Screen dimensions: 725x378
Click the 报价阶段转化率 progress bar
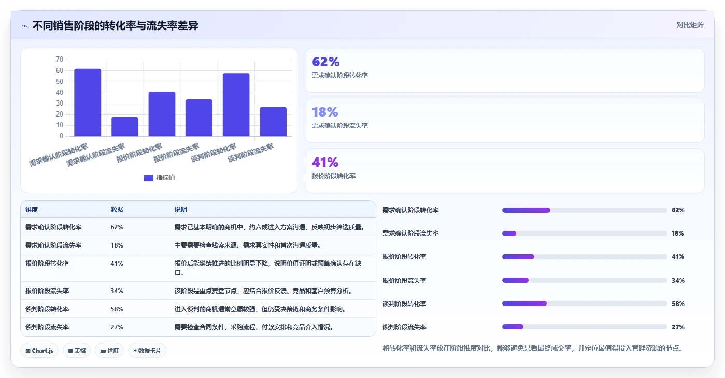click(585, 257)
